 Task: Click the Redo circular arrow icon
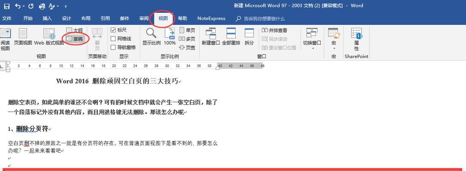tap(31, 6)
